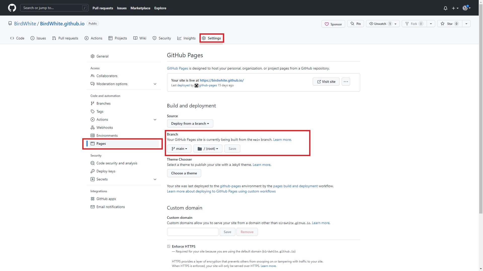Click the GitHub logo icon
The image size is (483, 271).
(x=12, y=8)
